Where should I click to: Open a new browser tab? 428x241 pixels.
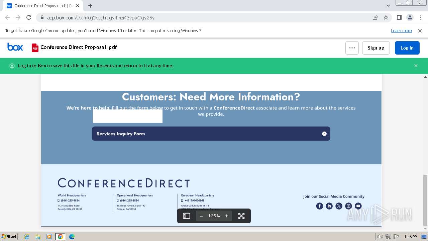pos(90,6)
